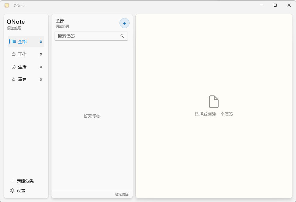Click the list icon for 全部

coord(14,41)
